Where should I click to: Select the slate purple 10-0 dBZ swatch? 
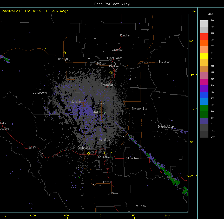(x=204, y=121)
